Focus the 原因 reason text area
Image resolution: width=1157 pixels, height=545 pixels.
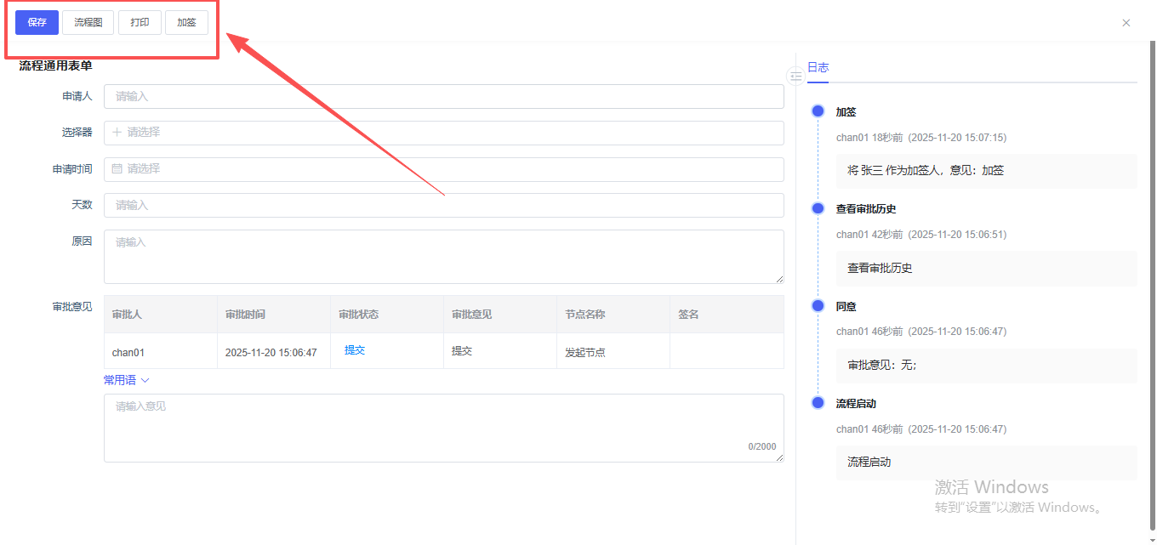click(x=443, y=256)
